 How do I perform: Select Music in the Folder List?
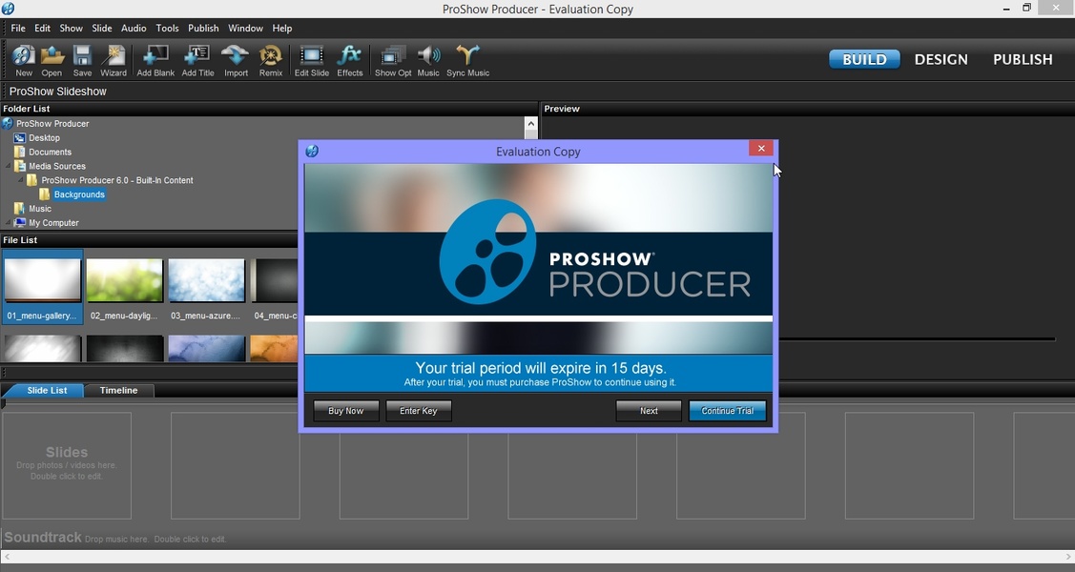coord(40,208)
